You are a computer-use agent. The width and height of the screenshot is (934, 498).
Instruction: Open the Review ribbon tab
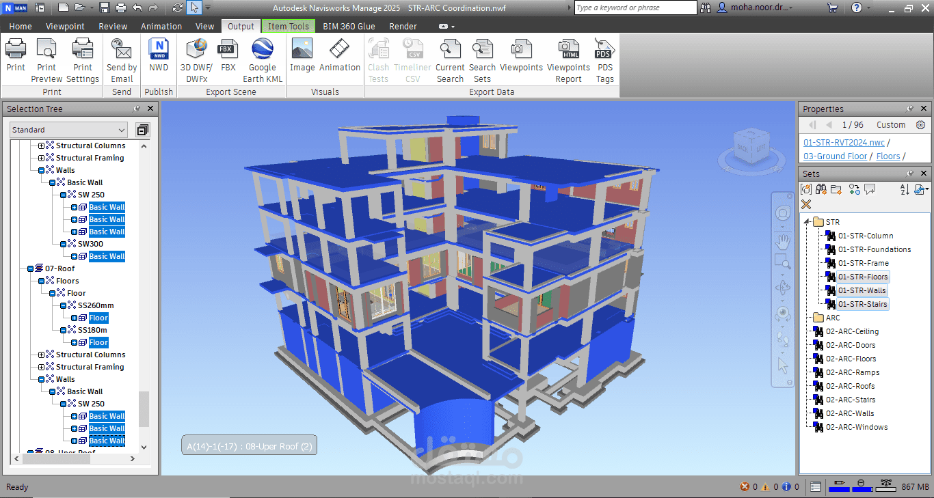coord(113,26)
